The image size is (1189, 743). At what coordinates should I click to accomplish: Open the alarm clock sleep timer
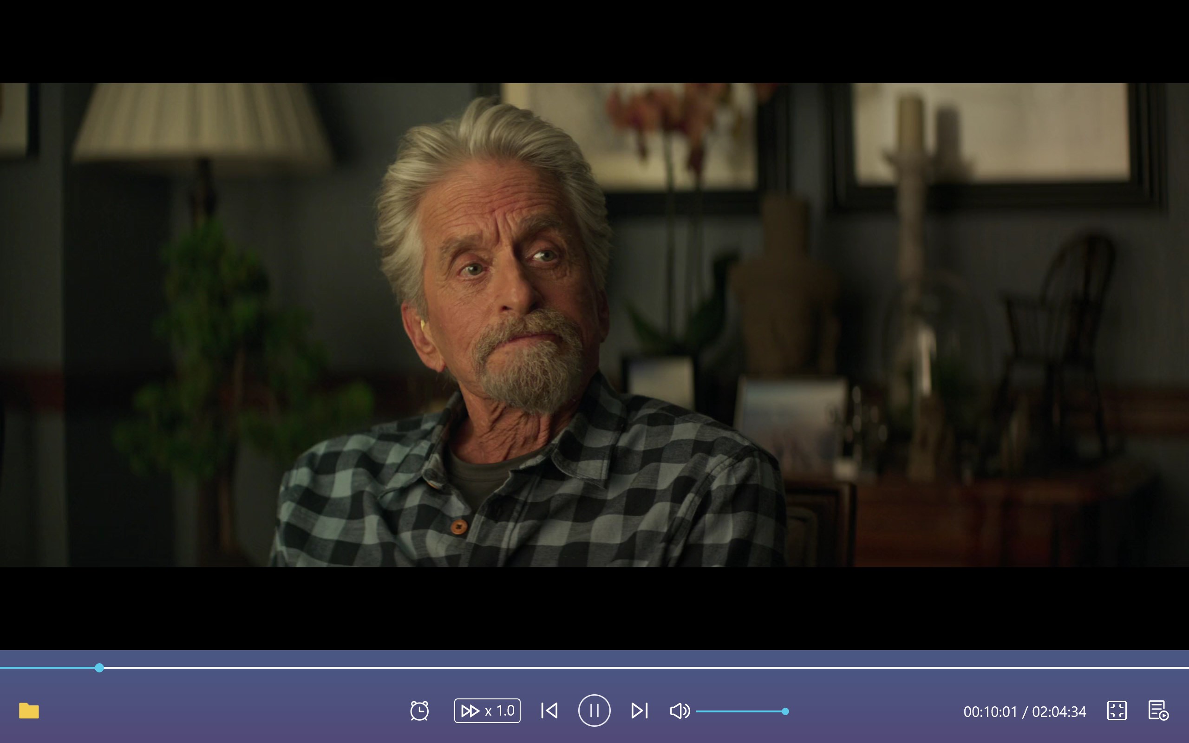[x=419, y=710]
